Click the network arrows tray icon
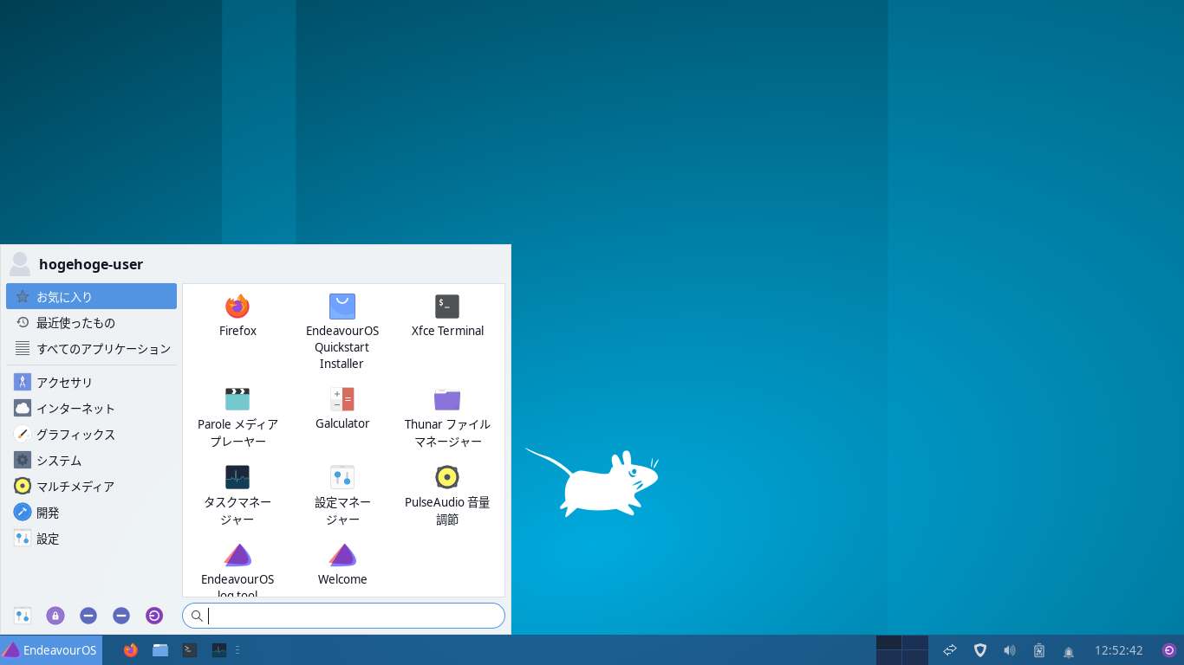This screenshot has height=665, width=1184. 950,650
